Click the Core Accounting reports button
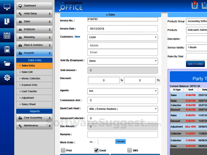Screen dimensions: 207x155 coord(34,118)
